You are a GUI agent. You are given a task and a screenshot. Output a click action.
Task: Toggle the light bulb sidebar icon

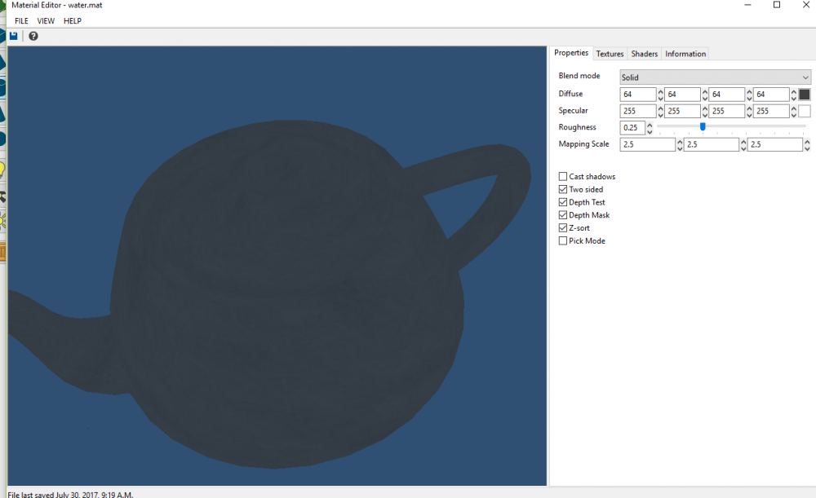5,171
